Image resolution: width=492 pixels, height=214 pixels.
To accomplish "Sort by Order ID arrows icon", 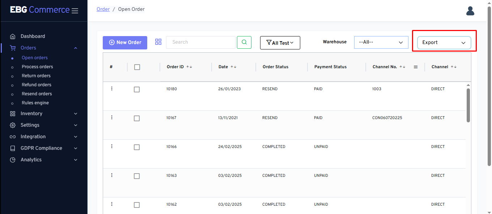I will (189, 67).
